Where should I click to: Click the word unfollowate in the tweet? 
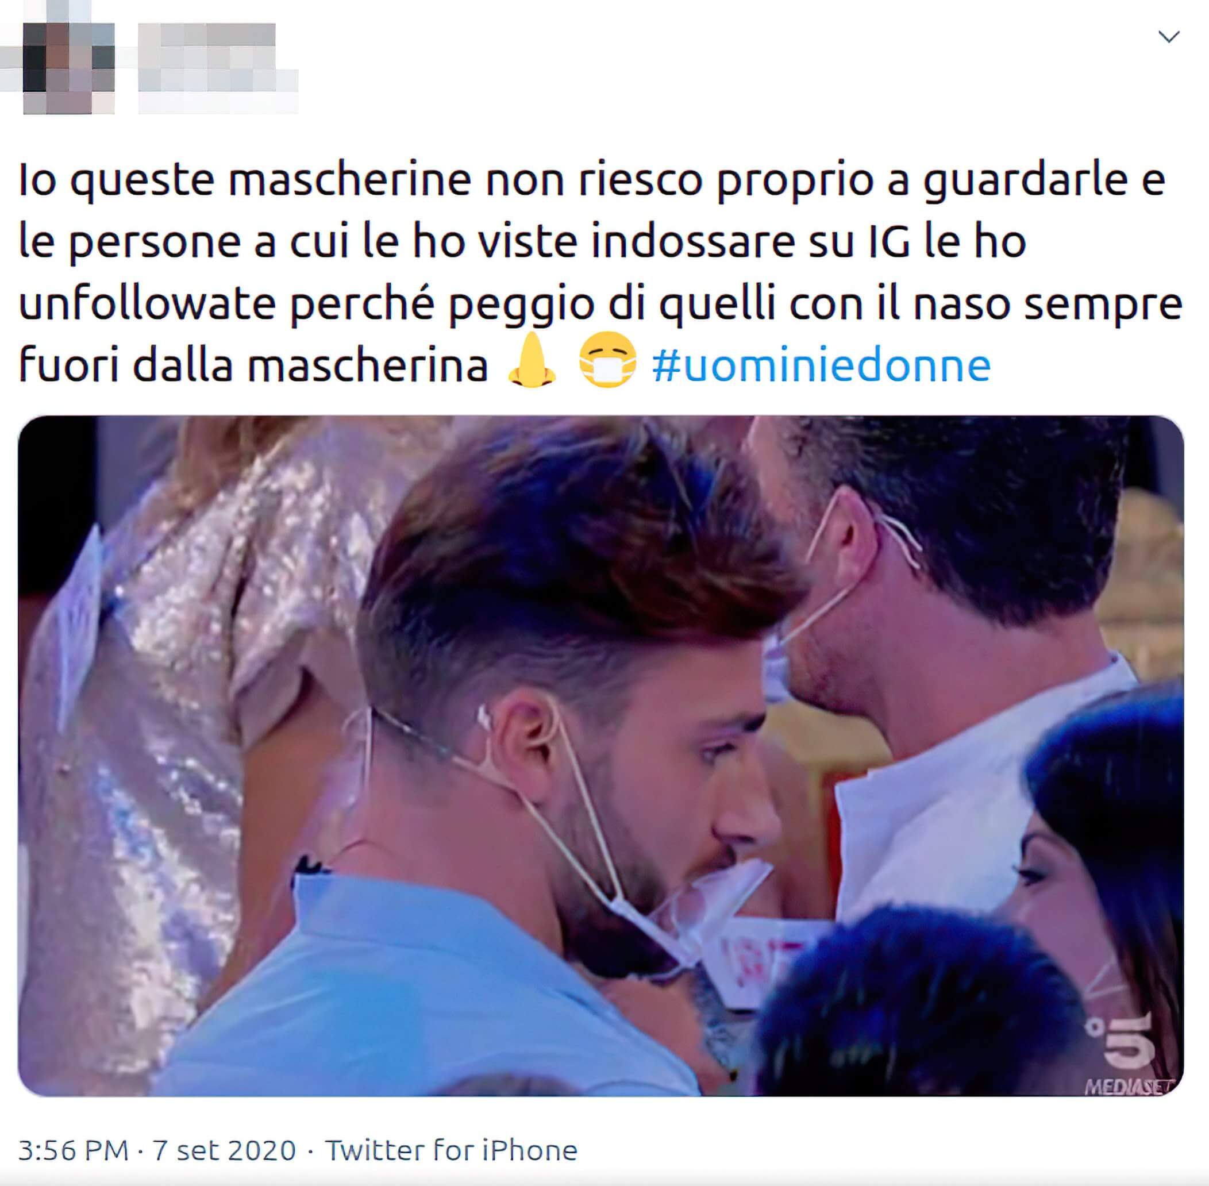tap(148, 304)
